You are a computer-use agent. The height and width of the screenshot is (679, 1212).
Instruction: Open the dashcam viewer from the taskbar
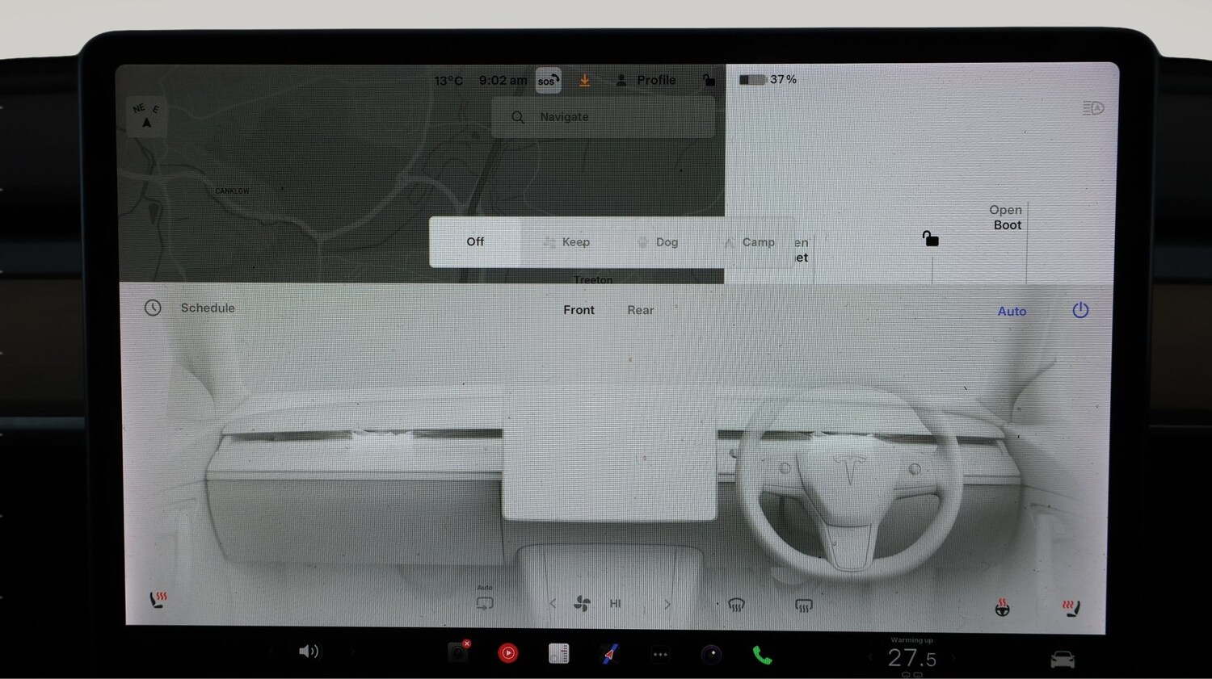point(458,652)
